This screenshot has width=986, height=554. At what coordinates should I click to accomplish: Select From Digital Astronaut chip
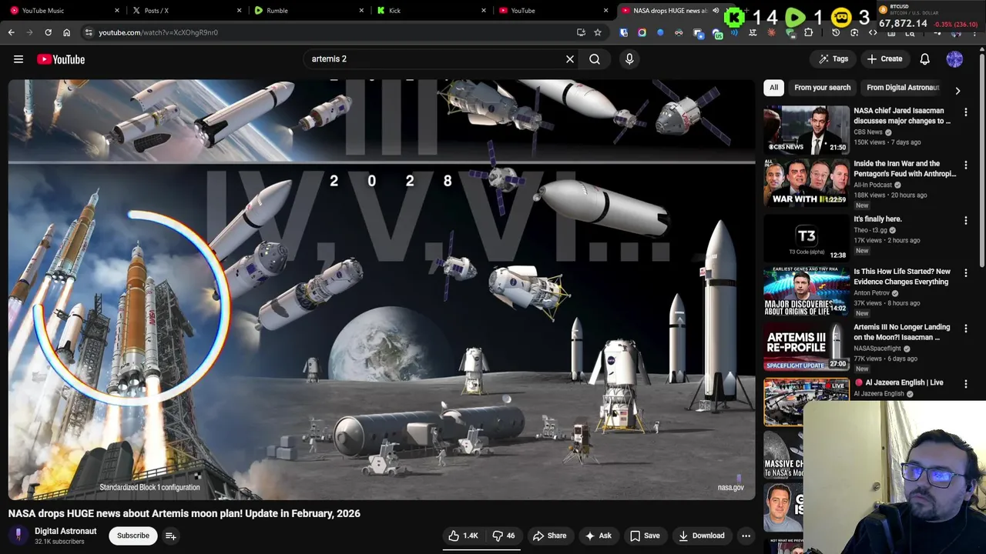(x=903, y=88)
